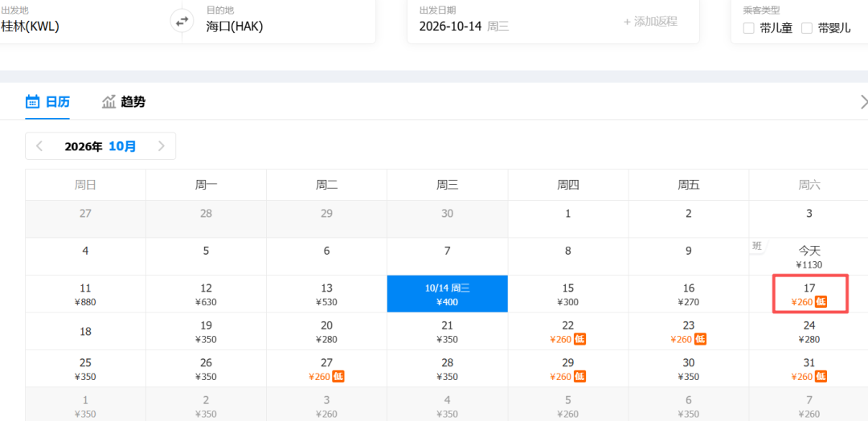Select October 2 date cell
Image resolution: width=868 pixels, height=421 pixels.
point(689,219)
